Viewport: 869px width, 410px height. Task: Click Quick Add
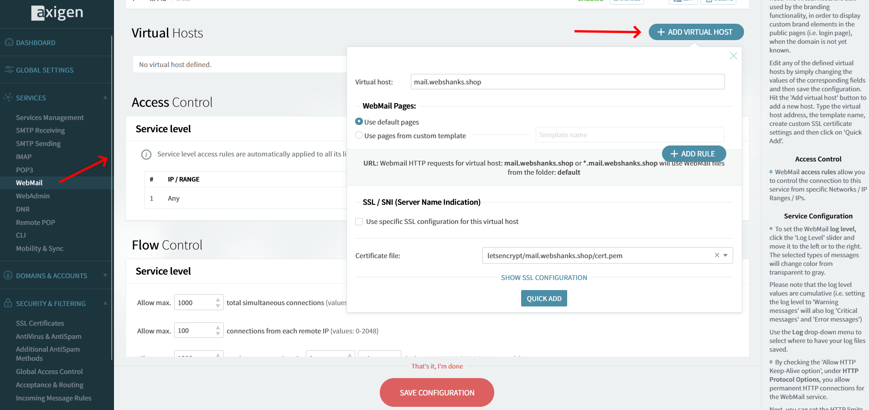pyautogui.click(x=544, y=298)
